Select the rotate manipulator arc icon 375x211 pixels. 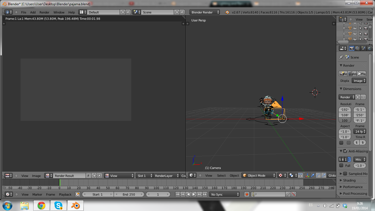click(x=318, y=175)
